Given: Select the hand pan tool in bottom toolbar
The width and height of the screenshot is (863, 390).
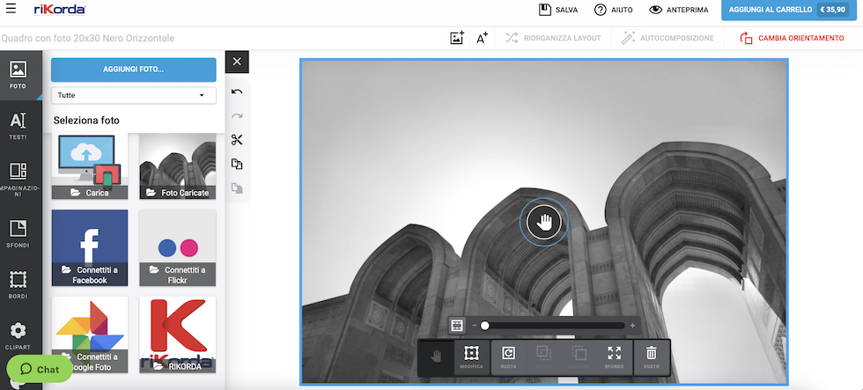Looking at the screenshot, I should pos(435,356).
